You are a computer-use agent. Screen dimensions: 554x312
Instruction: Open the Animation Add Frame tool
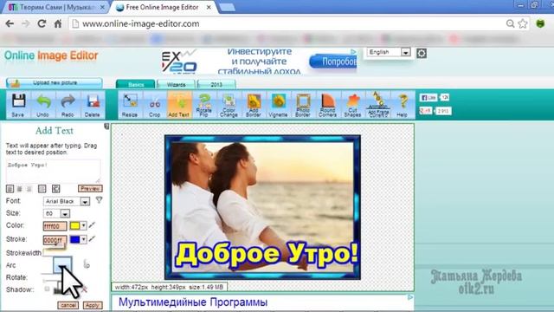click(x=377, y=105)
